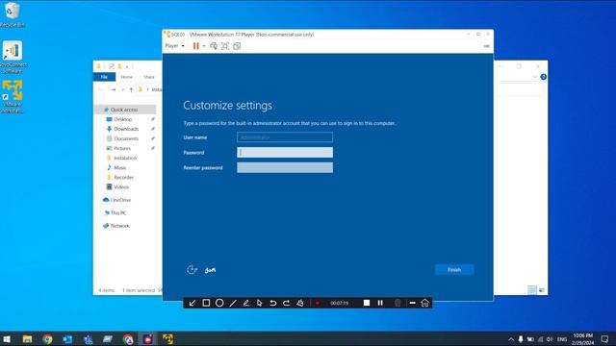This screenshot has width=616, height=346.
Task: Open the volume control in system tray
Action: click(550, 339)
